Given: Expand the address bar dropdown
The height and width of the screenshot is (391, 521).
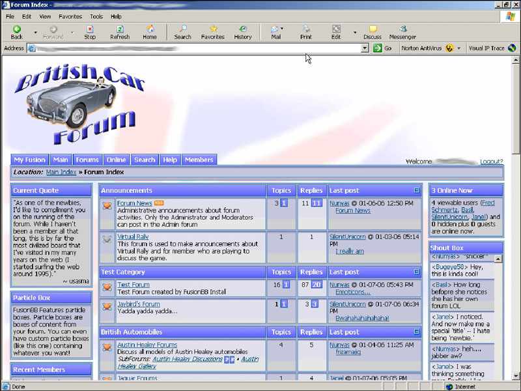Looking at the screenshot, I should point(365,48).
